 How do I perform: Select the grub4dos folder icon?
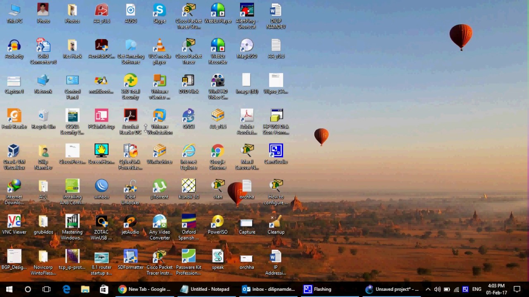coord(43,224)
